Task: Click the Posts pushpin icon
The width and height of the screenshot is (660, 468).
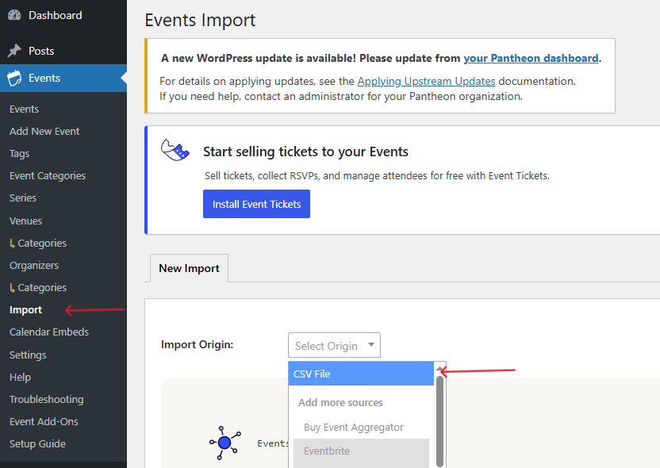Action: (14, 51)
